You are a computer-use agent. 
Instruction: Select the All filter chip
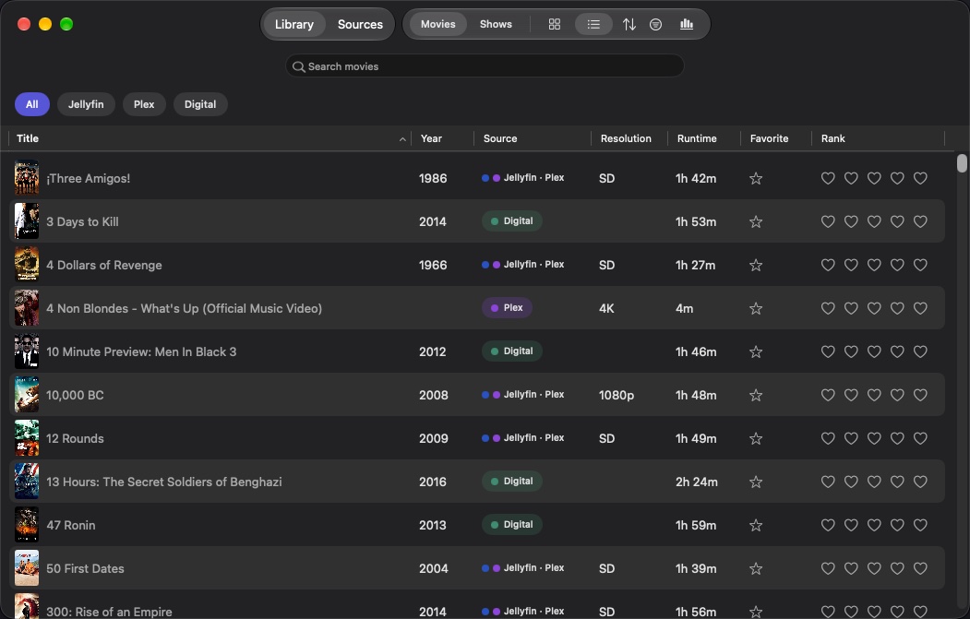pos(32,104)
